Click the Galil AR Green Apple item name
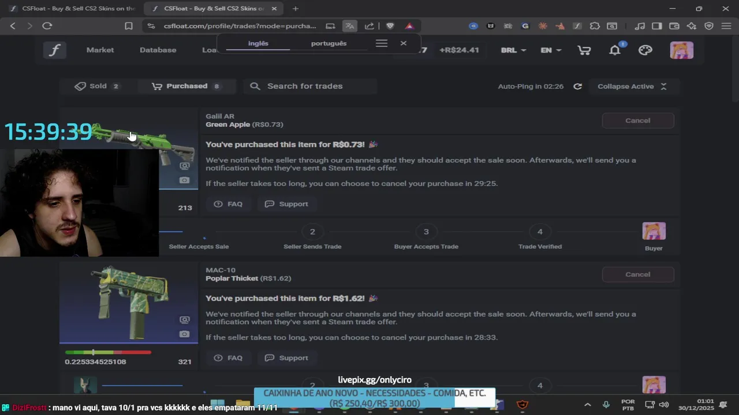 (x=227, y=124)
